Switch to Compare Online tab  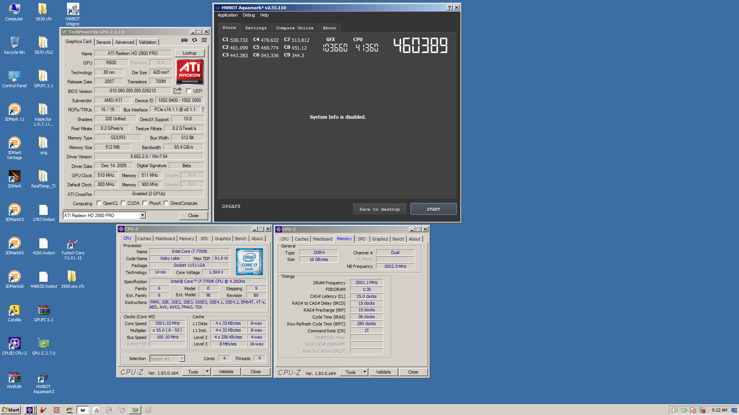294,28
